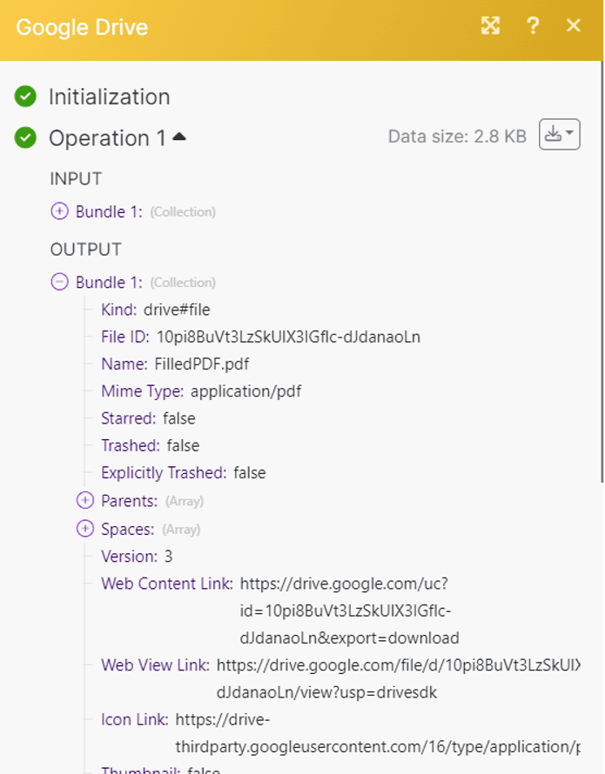
Task: Select the Initialization step label
Action: [x=109, y=97]
